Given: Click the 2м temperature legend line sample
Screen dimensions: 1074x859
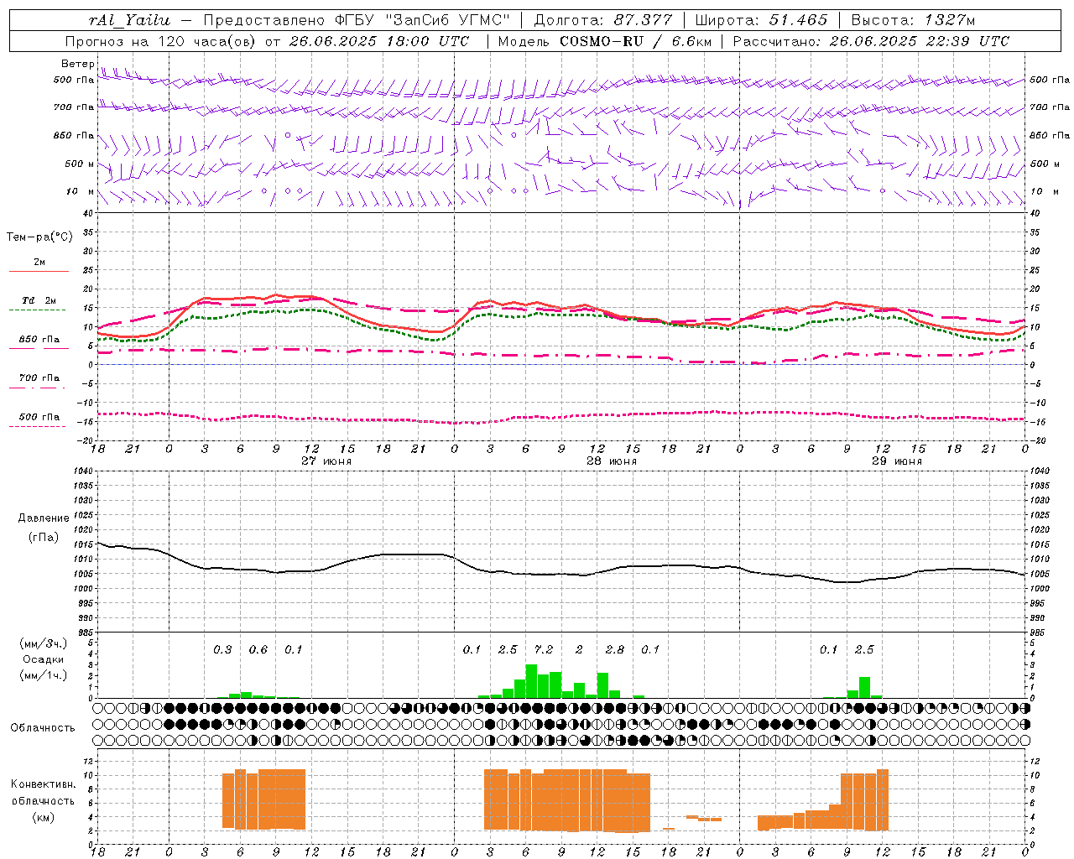Looking at the screenshot, I should 39,271.
